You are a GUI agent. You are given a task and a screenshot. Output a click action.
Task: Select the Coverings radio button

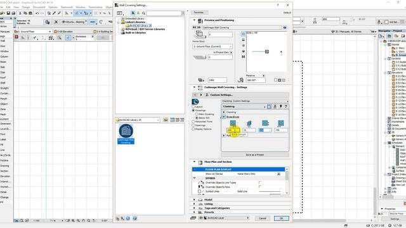point(193,110)
